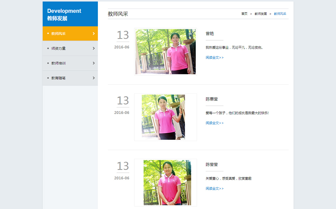Click the quote 我热爱这份事业，无论平凡，无论贫穷。
The image size is (336, 209).
[x=234, y=48]
